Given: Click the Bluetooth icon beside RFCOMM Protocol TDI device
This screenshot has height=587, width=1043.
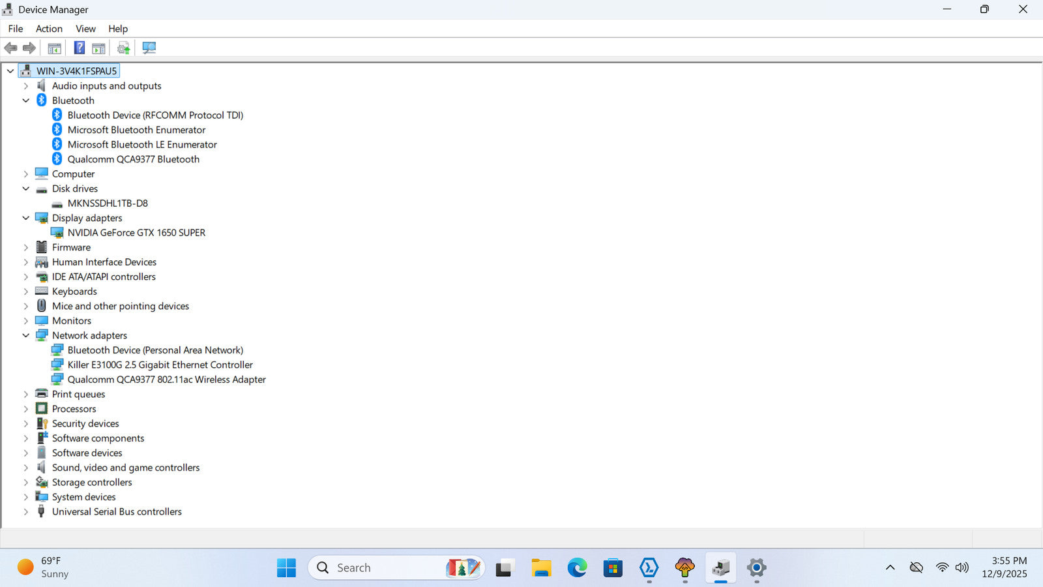Looking at the screenshot, I should click(57, 115).
